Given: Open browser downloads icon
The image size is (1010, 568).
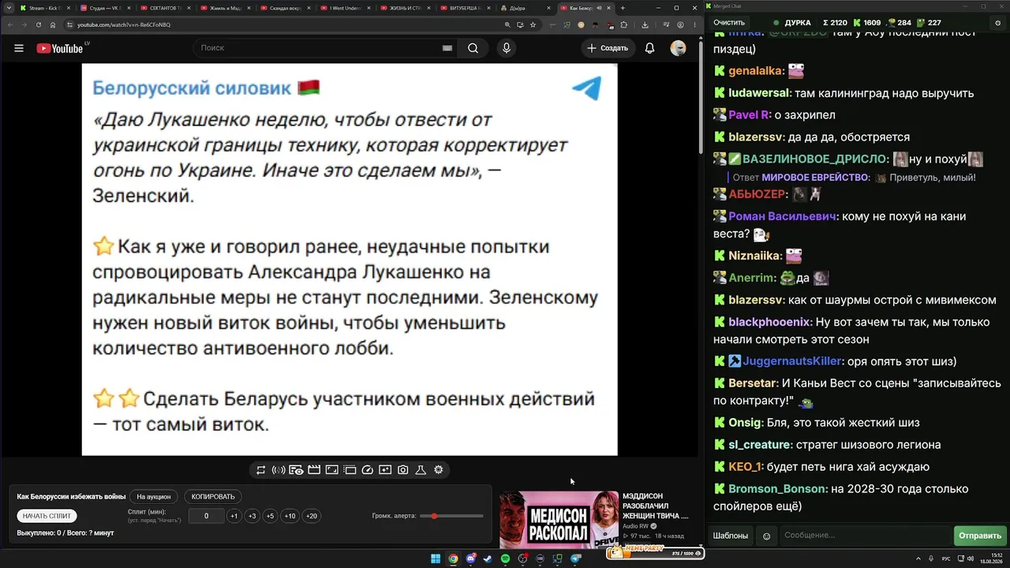Looking at the screenshot, I should 645,24.
